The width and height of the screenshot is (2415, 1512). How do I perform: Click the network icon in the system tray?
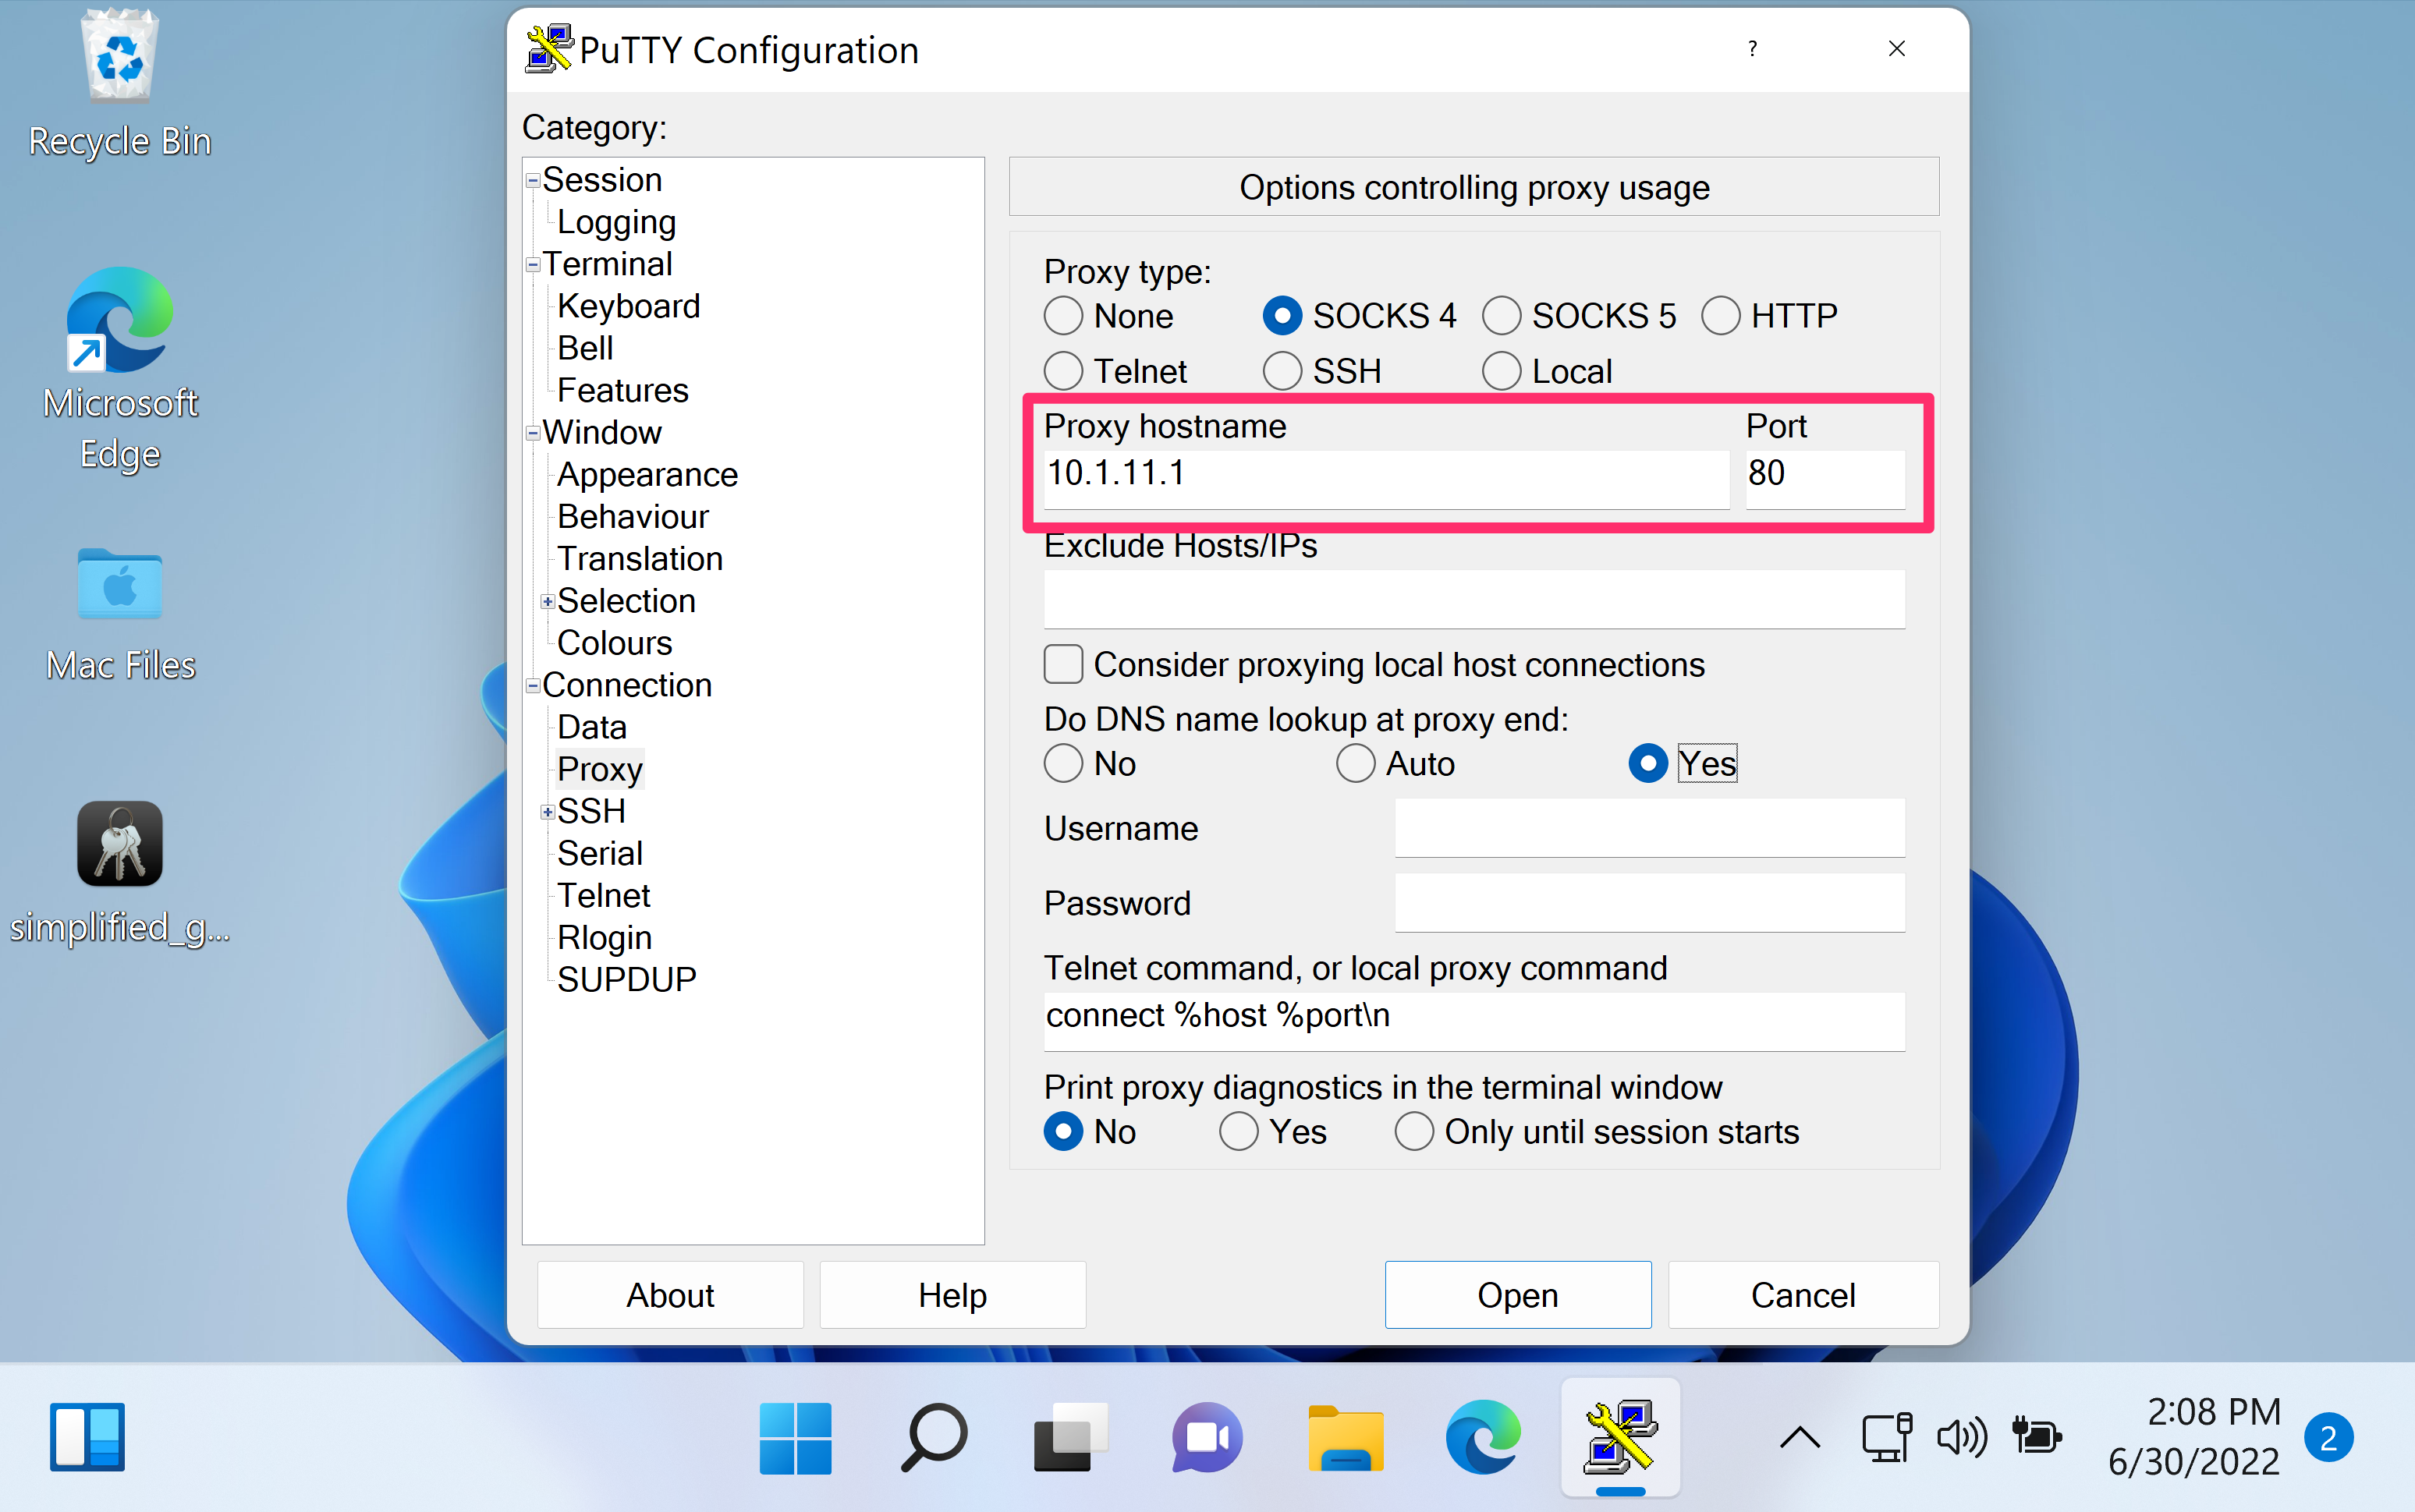click(x=1886, y=1437)
